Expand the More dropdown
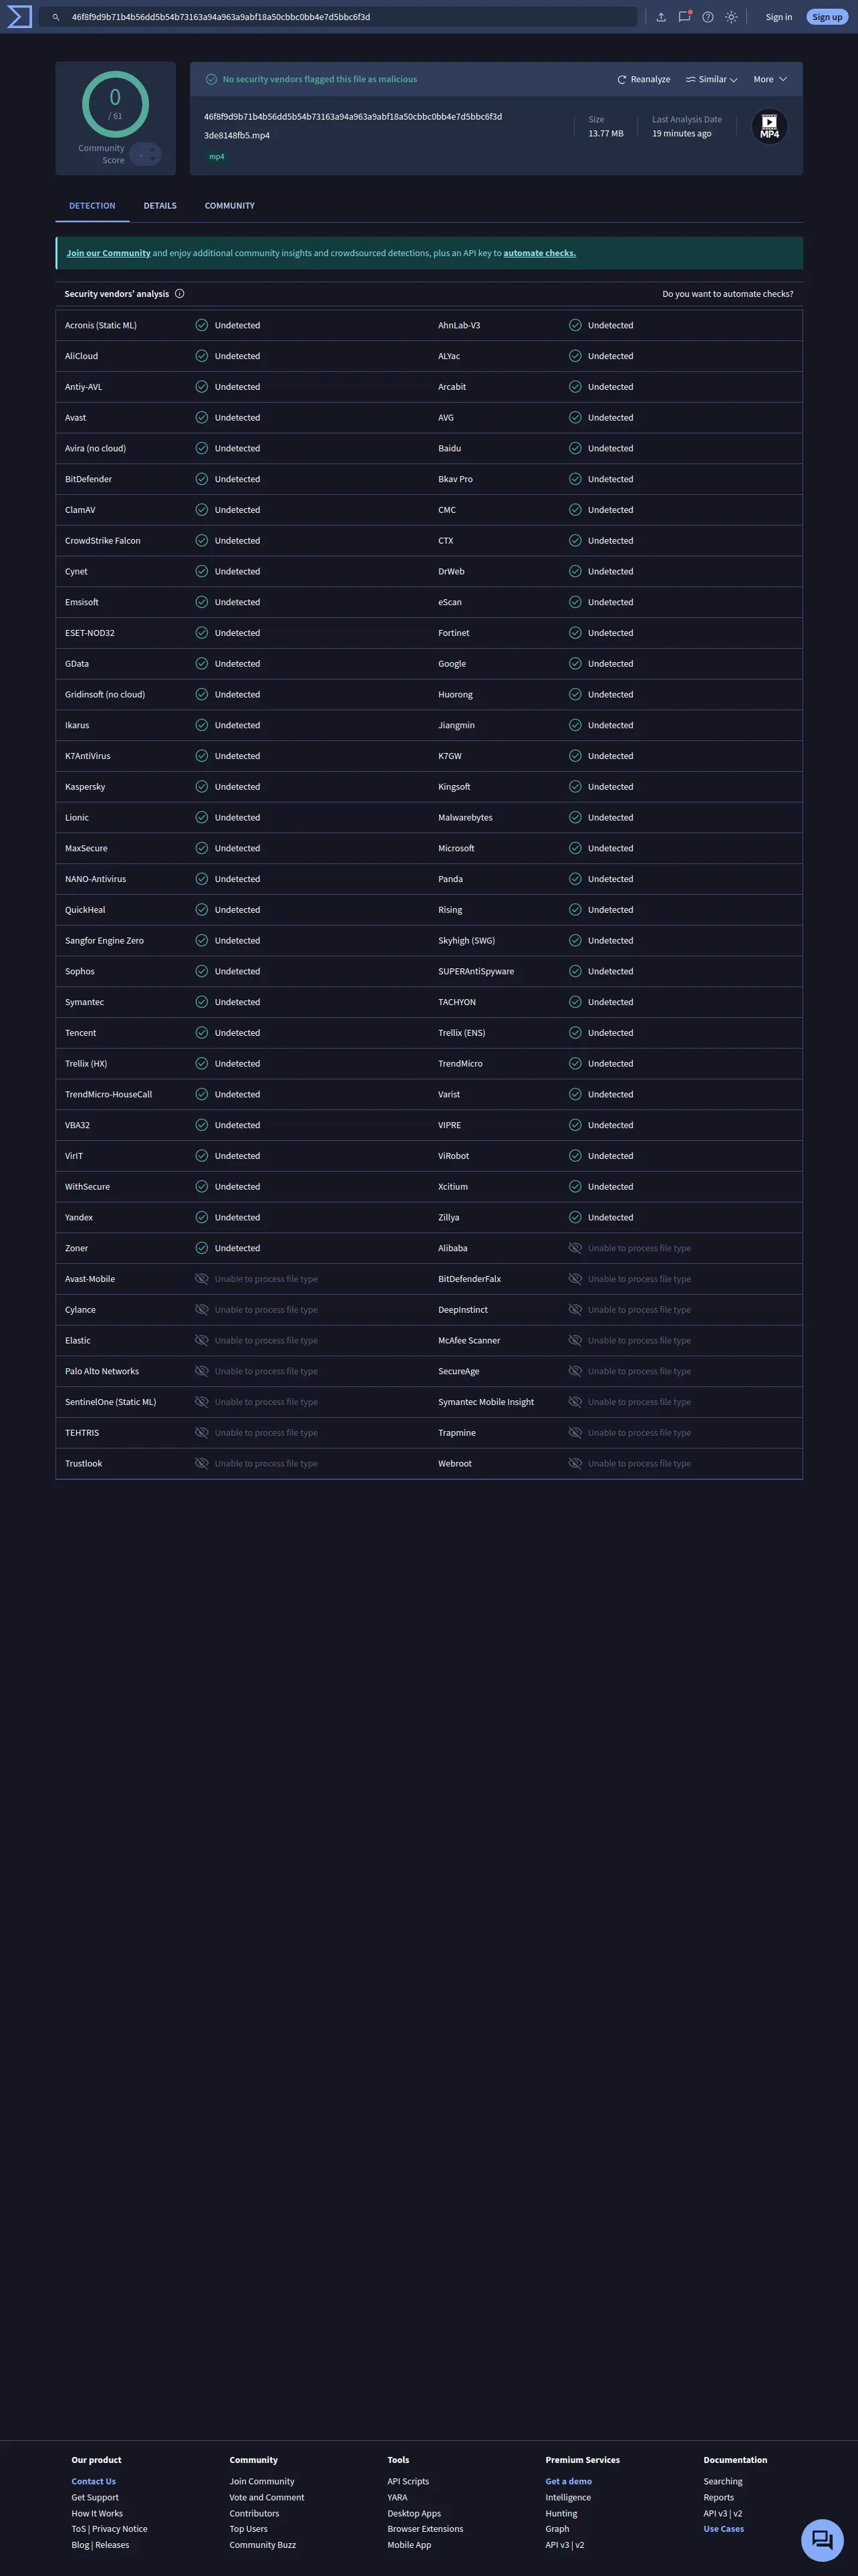The image size is (858, 2576). pos(770,80)
